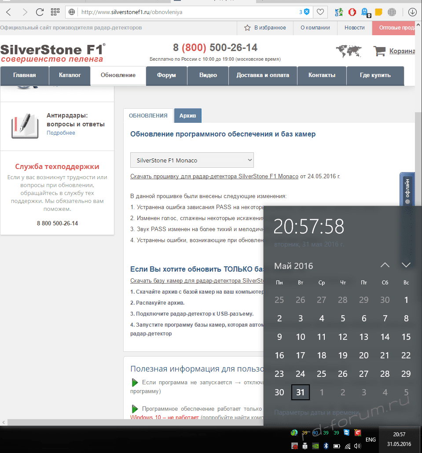Screen dimensions: 422x453
Task: Select day 31 in the calendar
Action: [301, 392]
